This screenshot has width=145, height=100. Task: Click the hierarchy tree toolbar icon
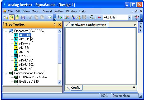pyautogui.click(x=92, y=17)
